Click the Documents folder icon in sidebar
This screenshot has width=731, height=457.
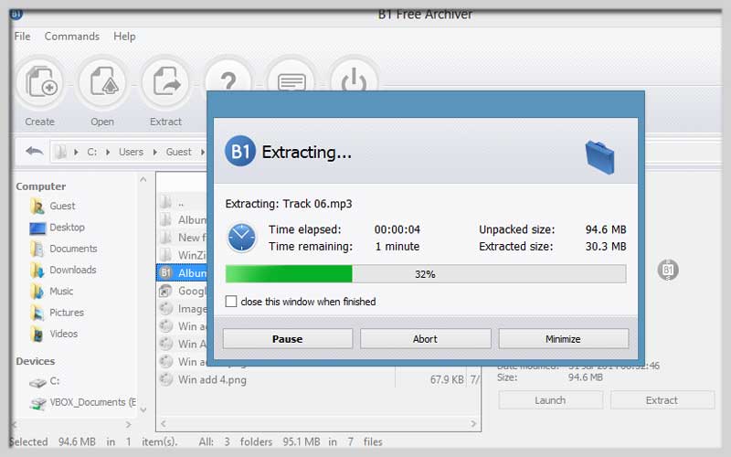click(37, 249)
